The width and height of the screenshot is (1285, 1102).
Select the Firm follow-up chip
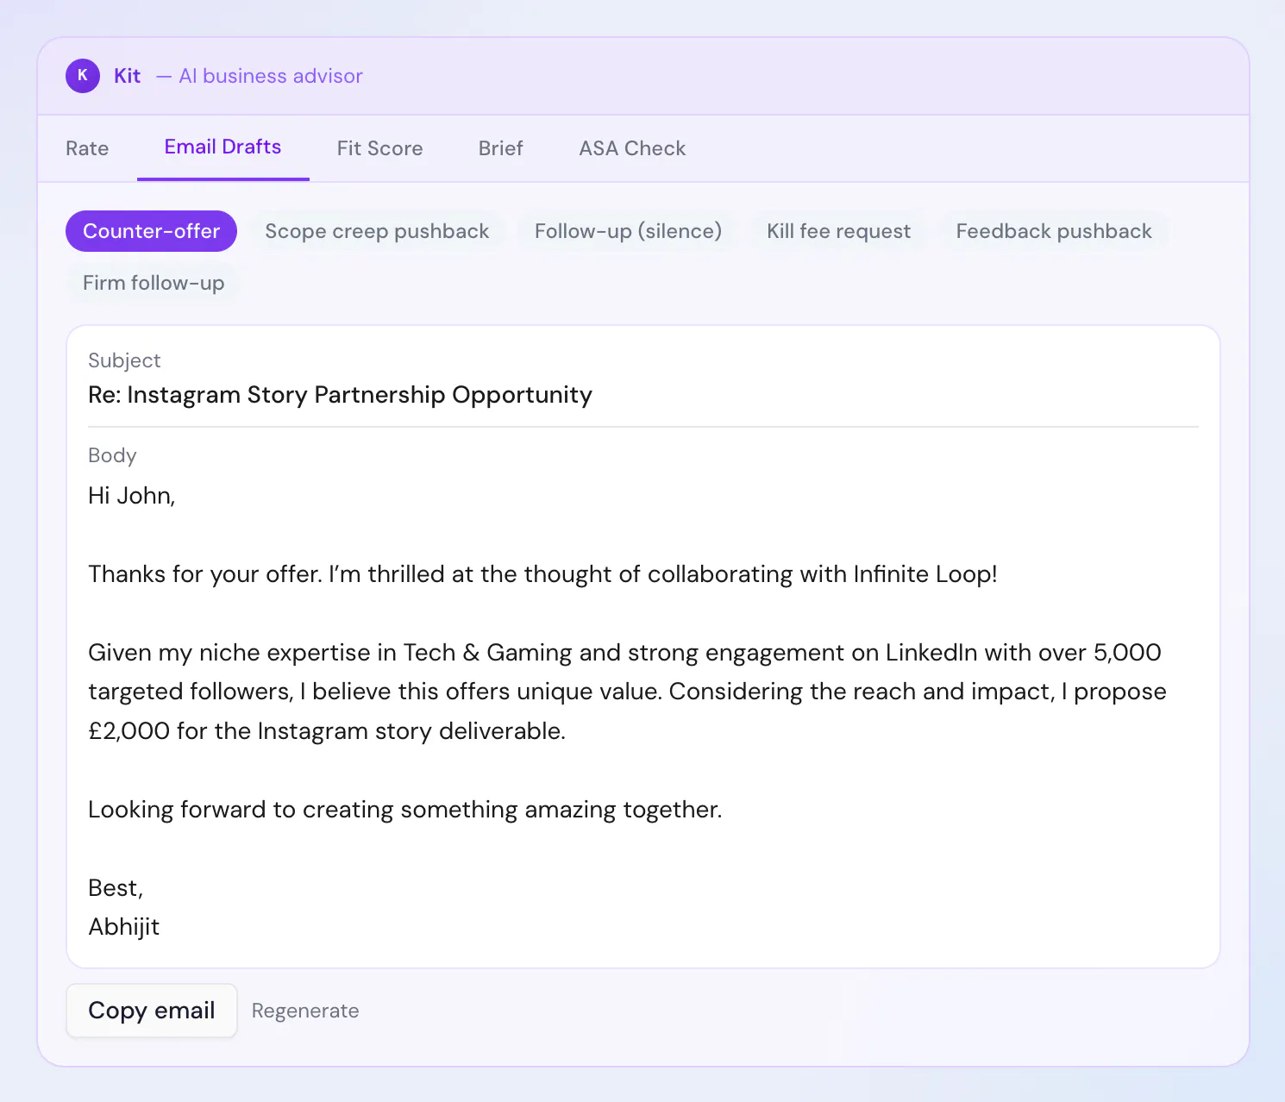(154, 283)
